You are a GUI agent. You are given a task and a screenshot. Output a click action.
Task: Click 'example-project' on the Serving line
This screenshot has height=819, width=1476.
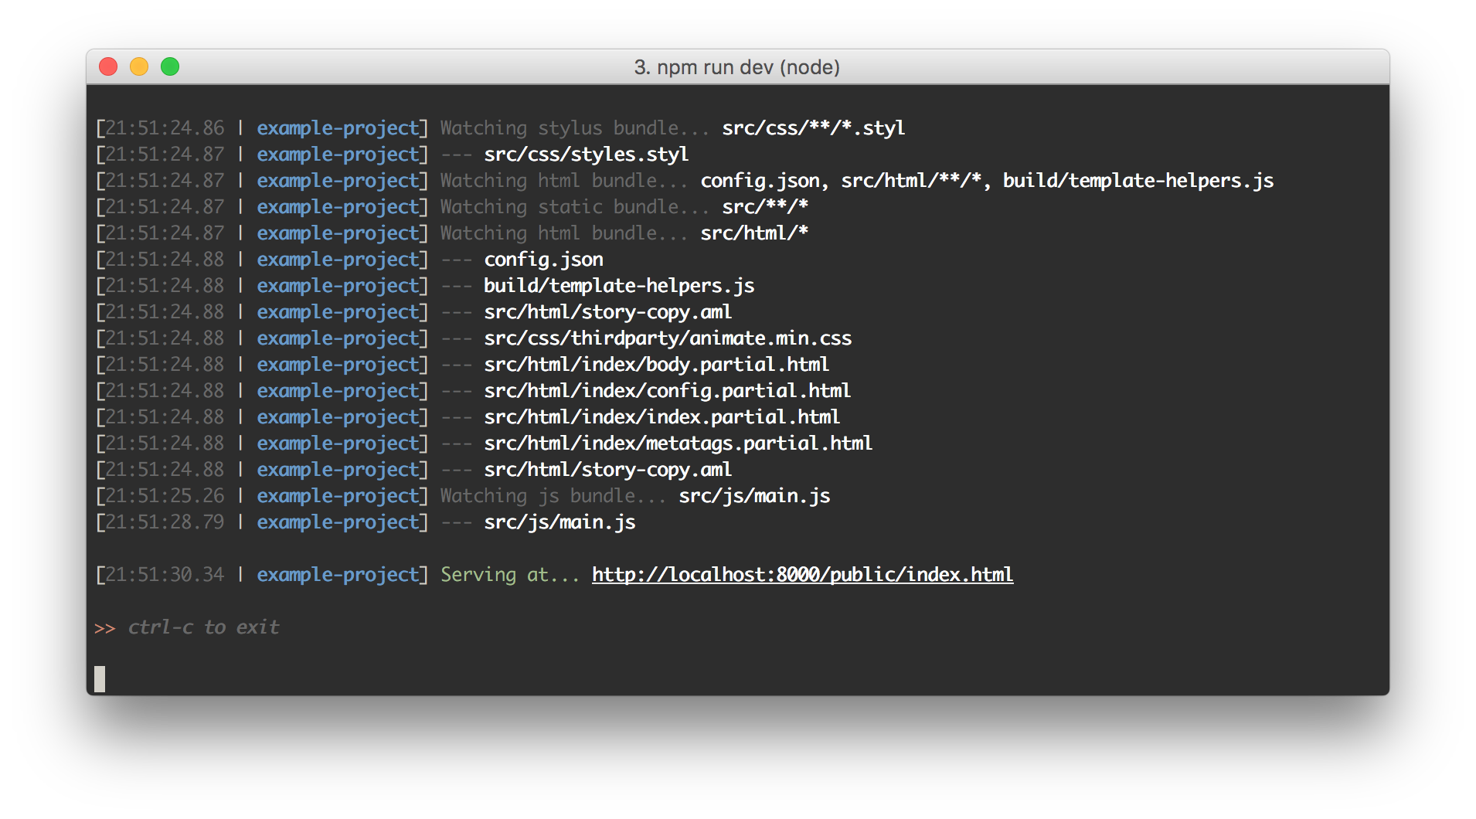(x=338, y=575)
